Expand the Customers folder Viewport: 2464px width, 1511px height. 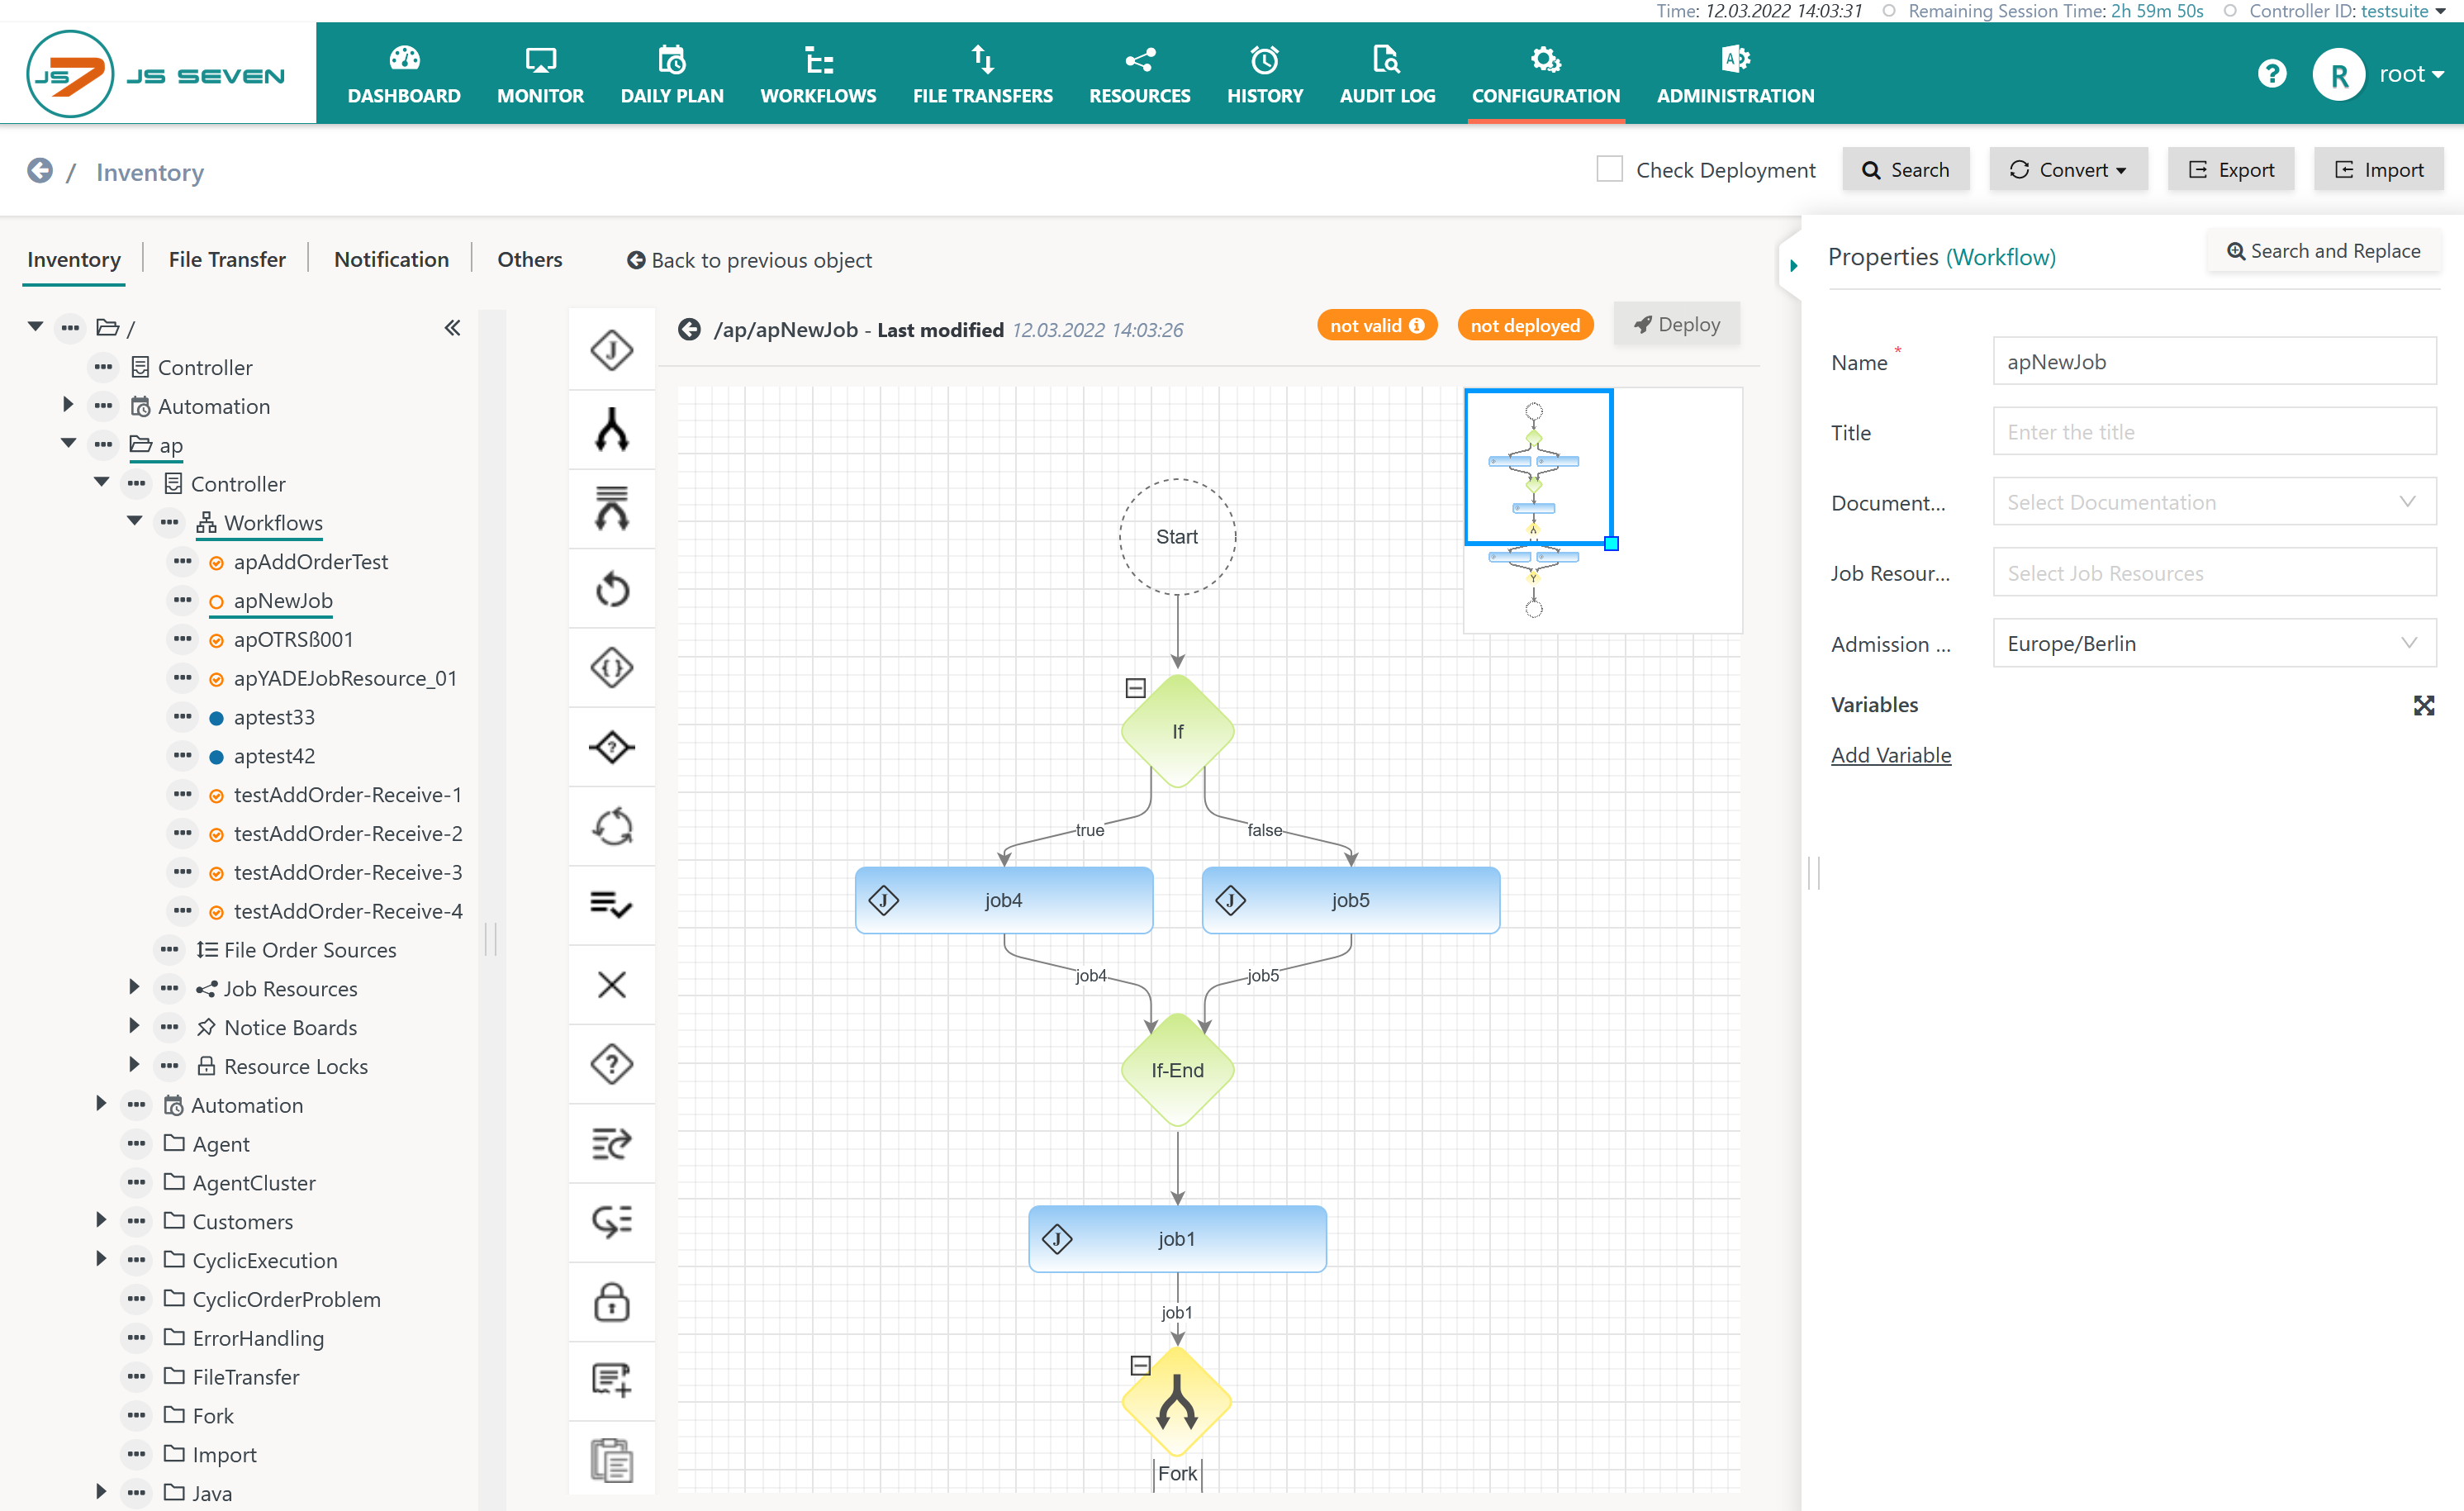[100, 1220]
